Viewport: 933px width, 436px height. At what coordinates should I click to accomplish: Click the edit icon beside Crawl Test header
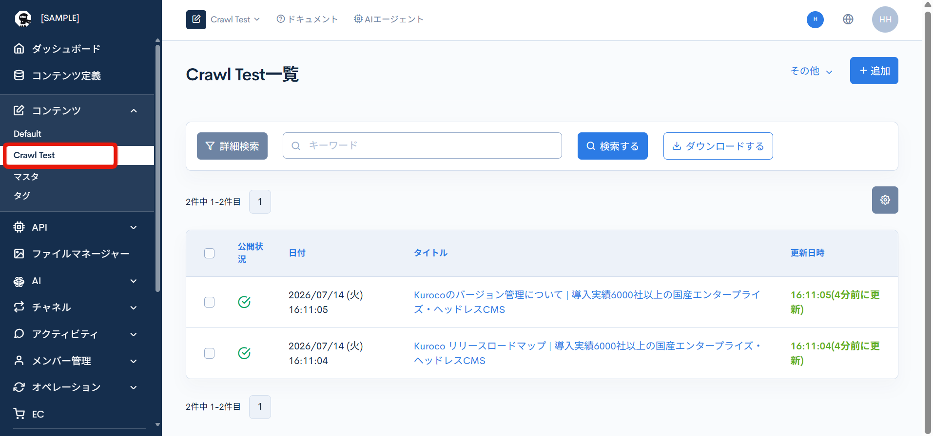click(x=196, y=19)
